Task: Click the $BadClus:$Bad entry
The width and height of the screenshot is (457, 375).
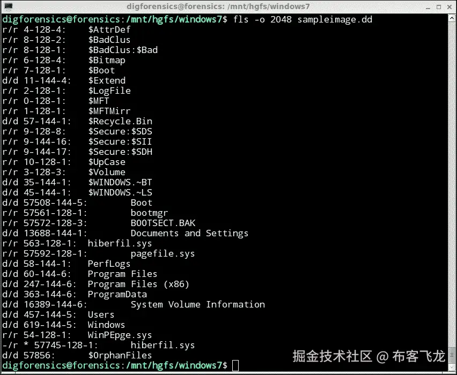Action: [x=123, y=50]
